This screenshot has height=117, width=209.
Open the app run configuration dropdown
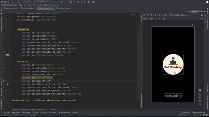click(x=27, y=2)
